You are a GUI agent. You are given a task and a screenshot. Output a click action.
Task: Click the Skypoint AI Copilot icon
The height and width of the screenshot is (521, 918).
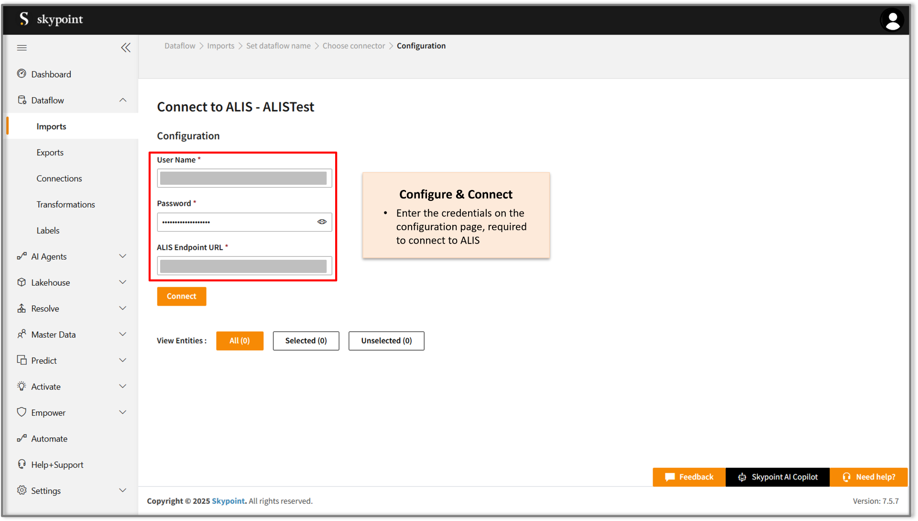(743, 477)
